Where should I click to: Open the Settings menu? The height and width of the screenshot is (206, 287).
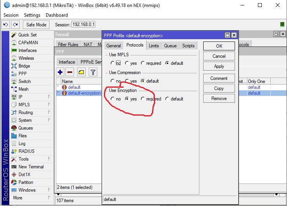32,15
